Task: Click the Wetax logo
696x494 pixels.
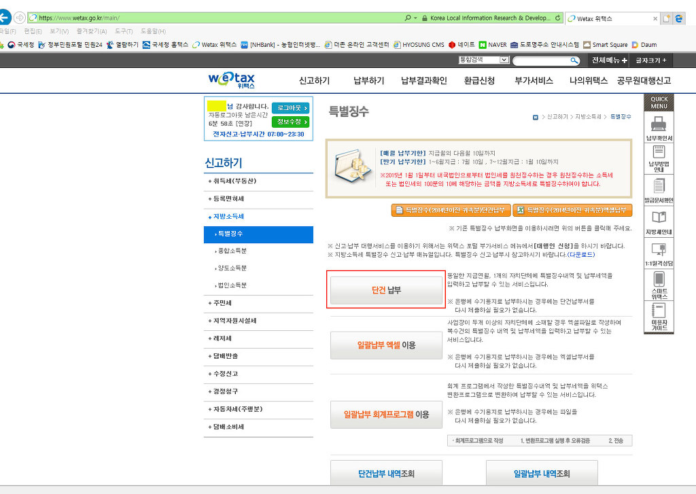Action: (231, 80)
